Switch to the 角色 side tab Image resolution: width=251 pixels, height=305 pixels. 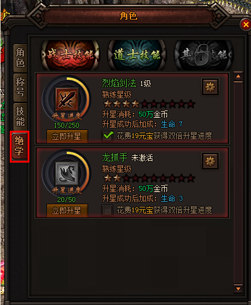point(20,58)
